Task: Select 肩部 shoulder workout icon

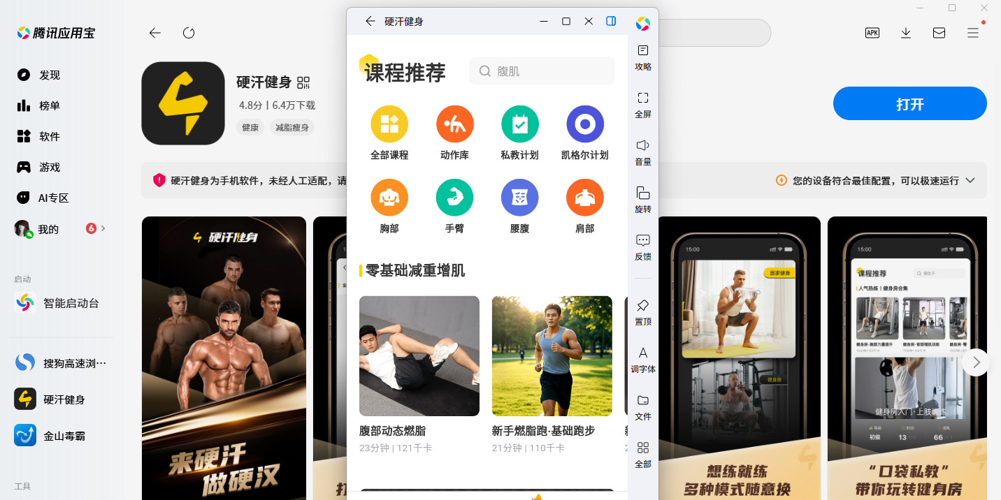Action: click(x=585, y=198)
